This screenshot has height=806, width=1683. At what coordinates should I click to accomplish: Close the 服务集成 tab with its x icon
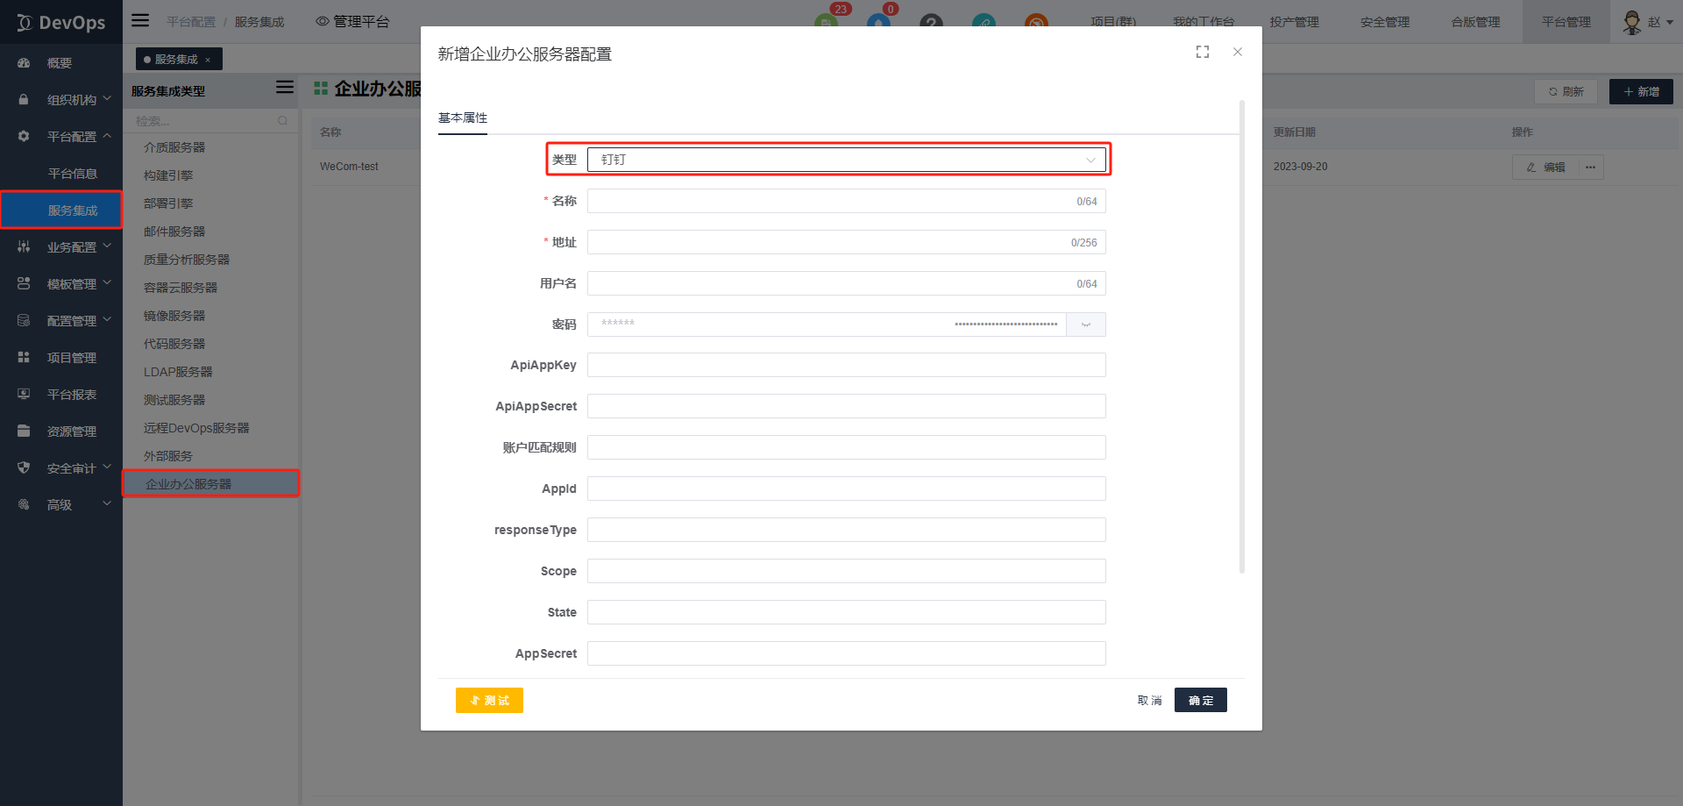tap(208, 60)
